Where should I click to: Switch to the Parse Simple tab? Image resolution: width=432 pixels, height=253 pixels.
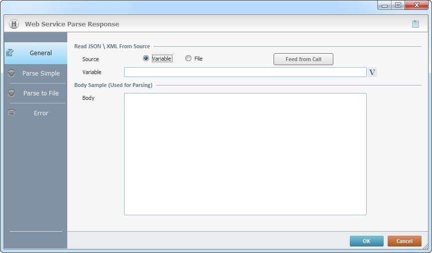pyautogui.click(x=41, y=73)
